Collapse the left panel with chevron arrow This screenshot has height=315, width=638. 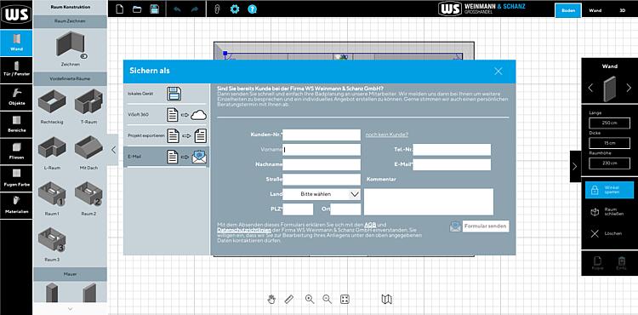pos(113,150)
